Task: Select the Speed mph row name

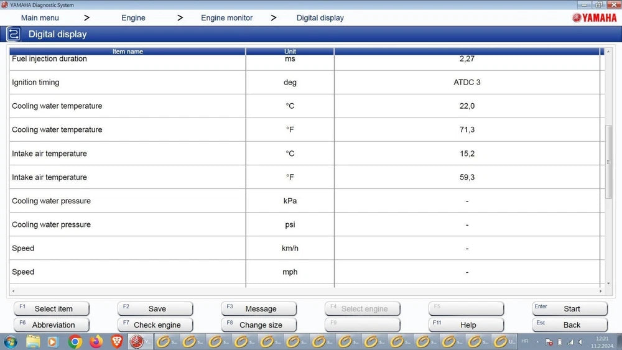Action: point(23,272)
